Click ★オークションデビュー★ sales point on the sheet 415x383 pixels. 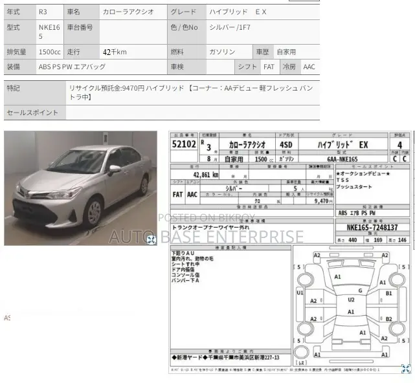click(363, 174)
